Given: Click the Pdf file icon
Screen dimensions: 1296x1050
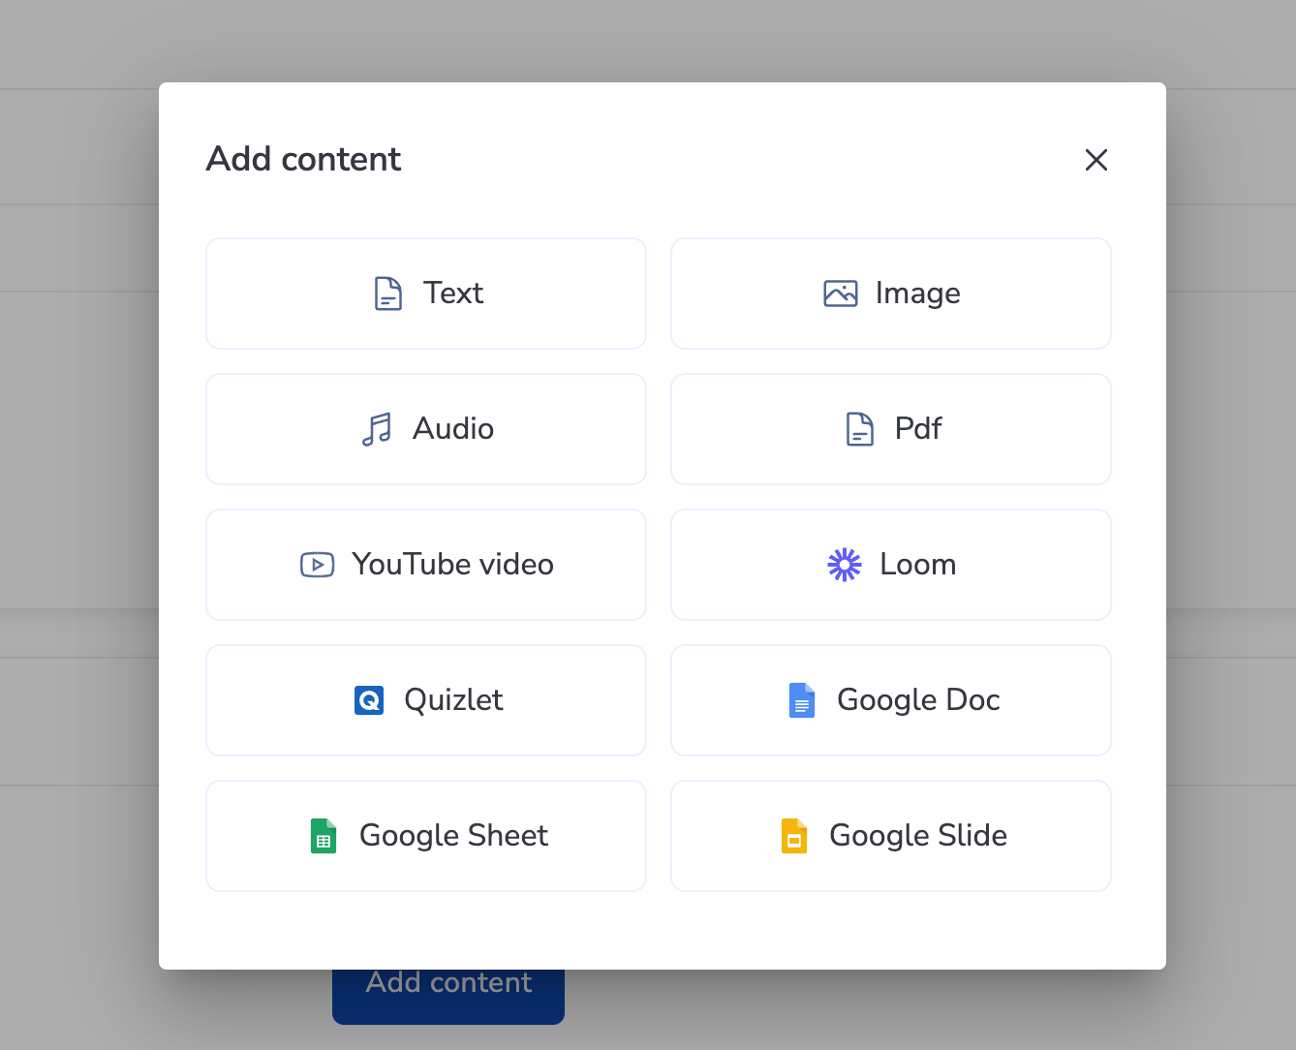Looking at the screenshot, I should coord(859,429).
